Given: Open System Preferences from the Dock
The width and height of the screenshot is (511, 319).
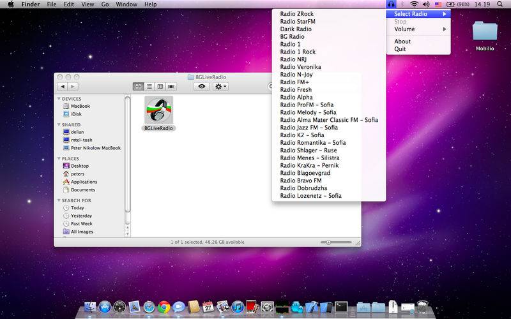Looking at the screenshot, I should point(267,307).
